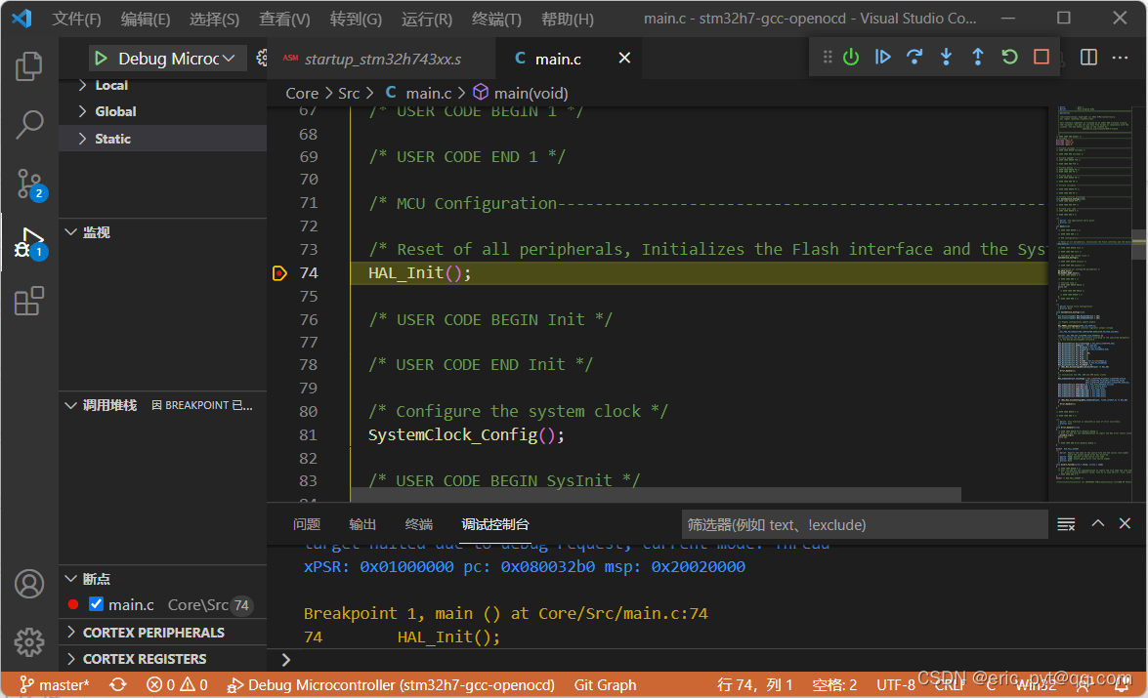Open the 查看(V) menu

pyautogui.click(x=284, y=19)
